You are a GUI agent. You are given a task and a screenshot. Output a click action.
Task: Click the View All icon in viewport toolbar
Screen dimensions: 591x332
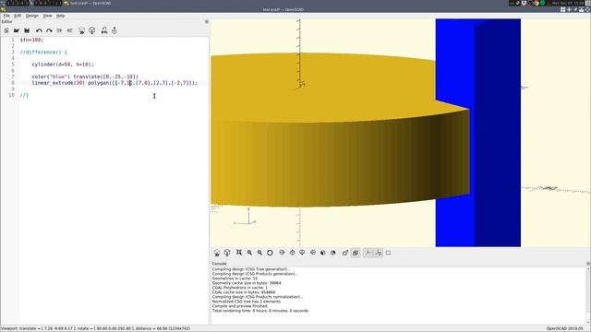239,253
